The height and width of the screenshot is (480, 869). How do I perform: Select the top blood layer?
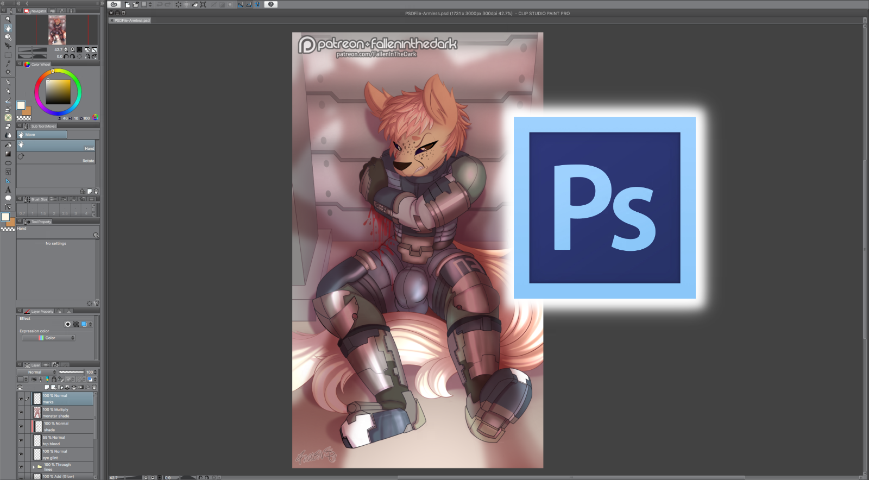62,440
